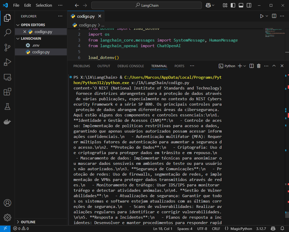
Task: Open the Extensions view
Action: pyautogui.click(x=7, y=92)
